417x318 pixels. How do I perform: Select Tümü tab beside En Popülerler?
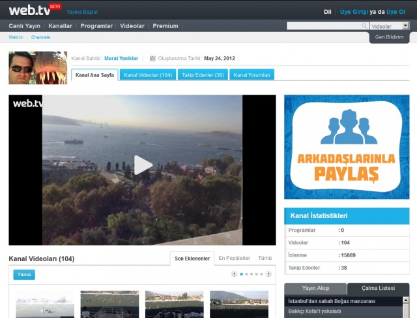coord(265,258)
